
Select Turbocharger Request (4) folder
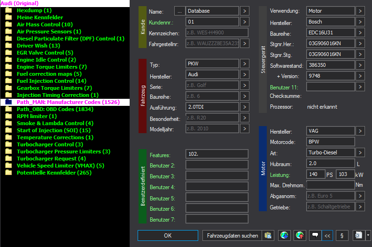(x=51, y=159)
